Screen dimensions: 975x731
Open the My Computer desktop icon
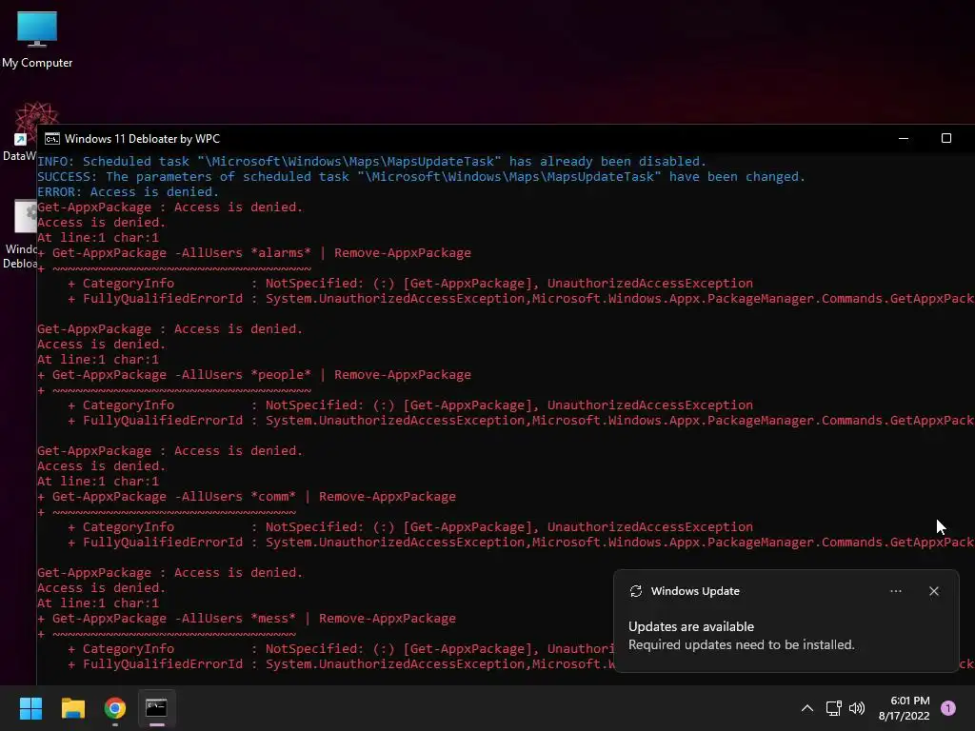[37, 38]
